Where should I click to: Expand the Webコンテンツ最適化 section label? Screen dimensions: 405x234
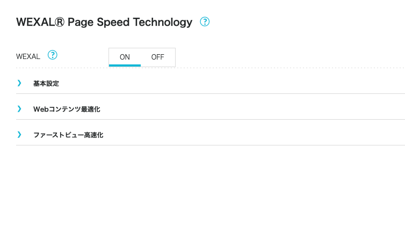[67, 109]
